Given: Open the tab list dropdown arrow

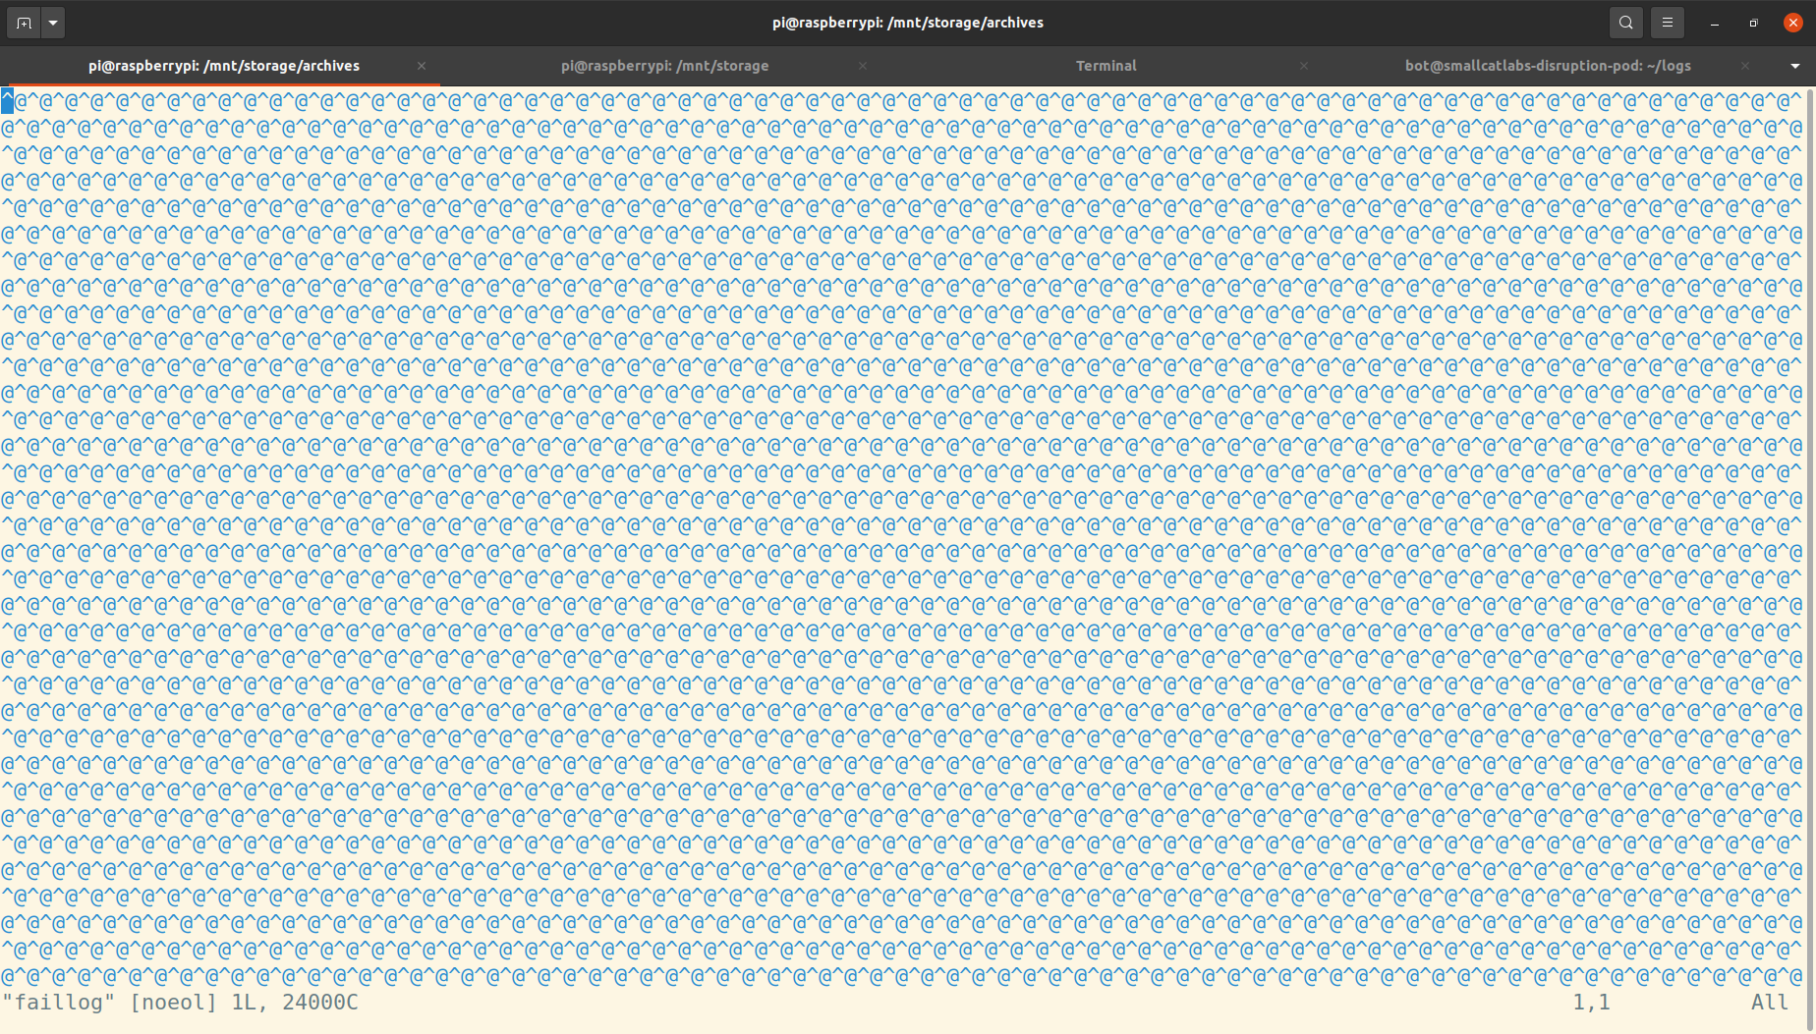Looking at the screenshot, I should 1795,66.
